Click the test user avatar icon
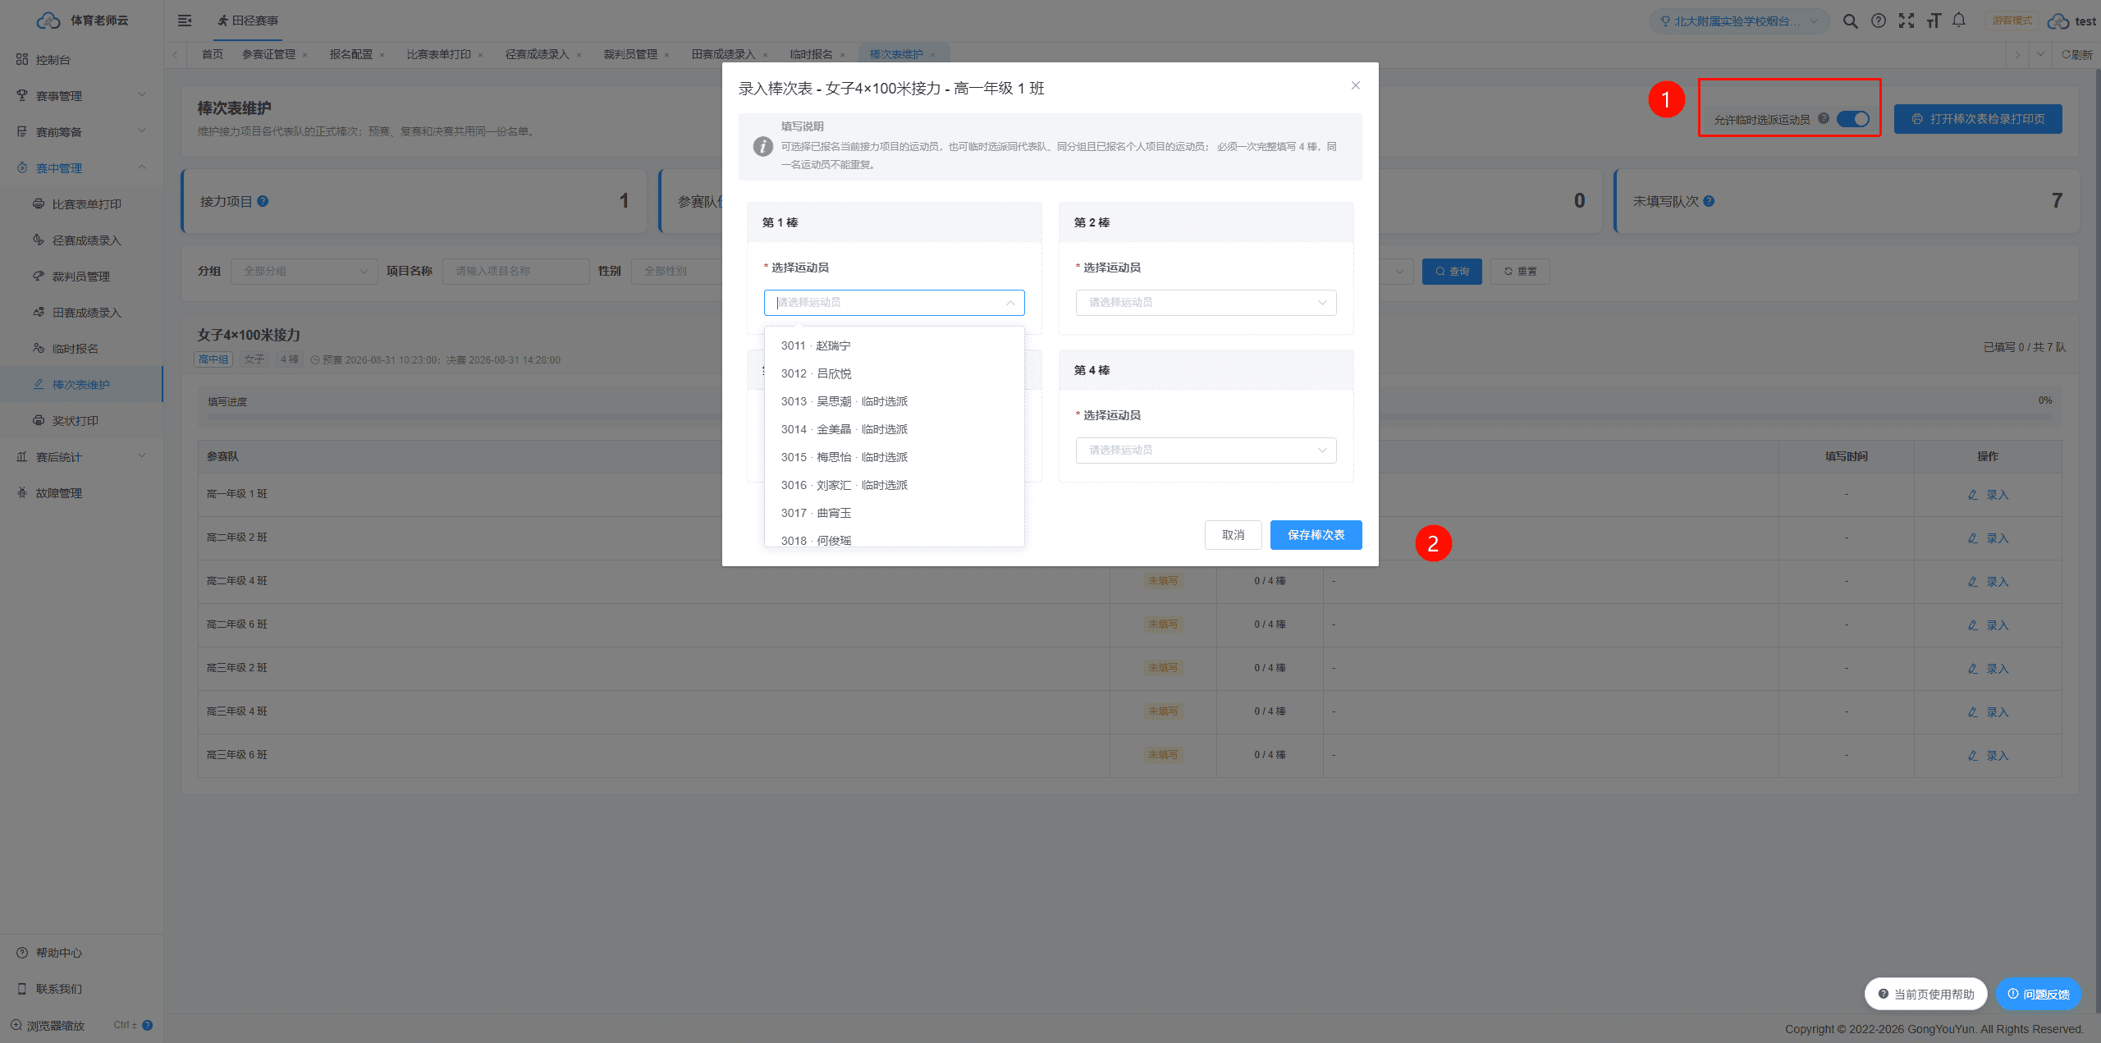The width and height of the screenshot is (2101, 1043). point(2058,21)
